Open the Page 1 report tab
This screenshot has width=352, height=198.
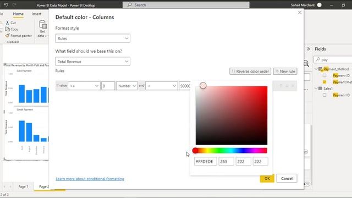tap(23, 186)
